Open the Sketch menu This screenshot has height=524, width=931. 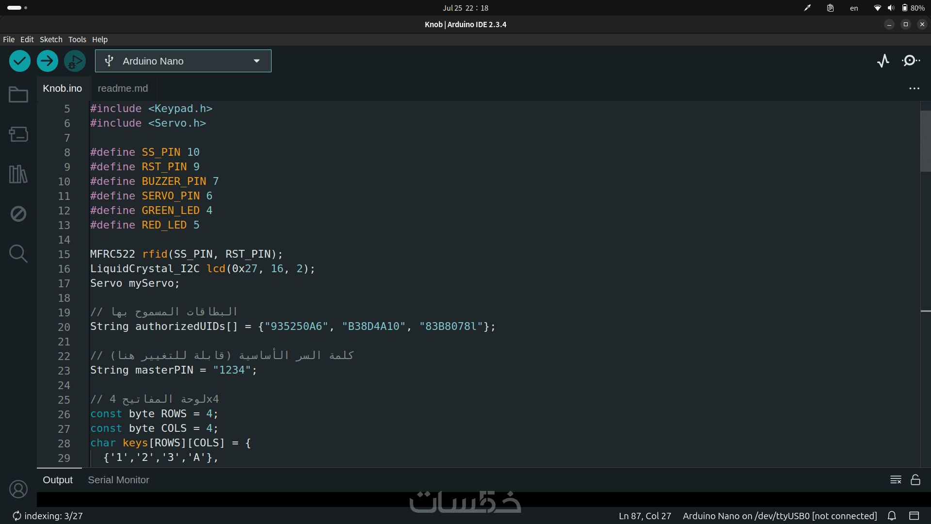click(x=51, y=39)
